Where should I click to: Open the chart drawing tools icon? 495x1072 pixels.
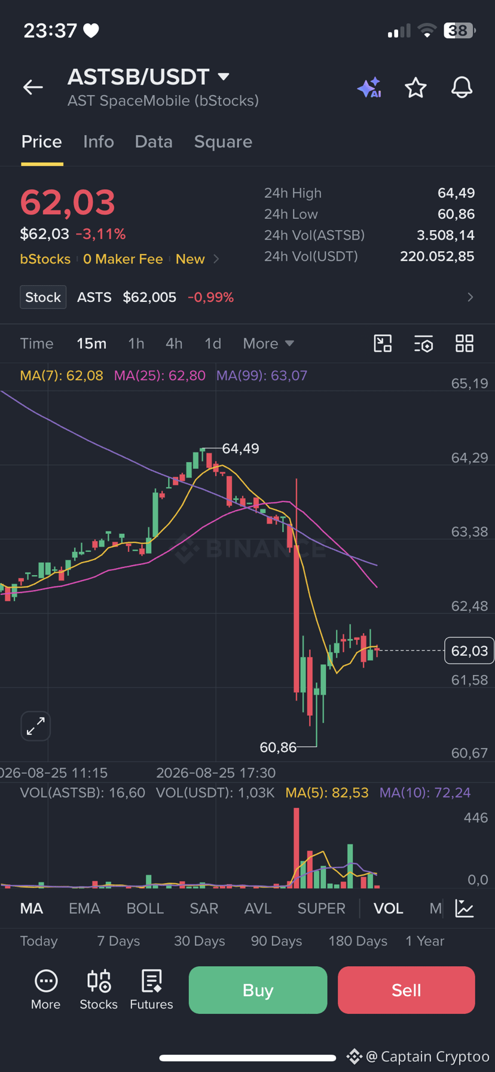383,343
